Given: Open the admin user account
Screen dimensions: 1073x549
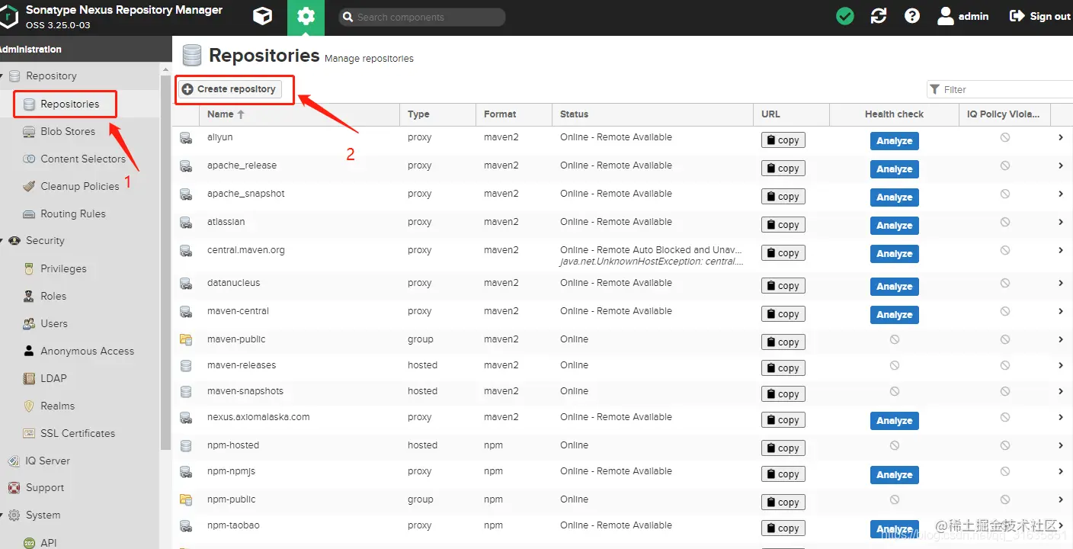Looking at the screenshot, I should point(963,16).
